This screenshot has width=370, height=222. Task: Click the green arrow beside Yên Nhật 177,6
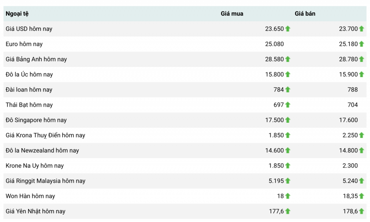(288, 211)
